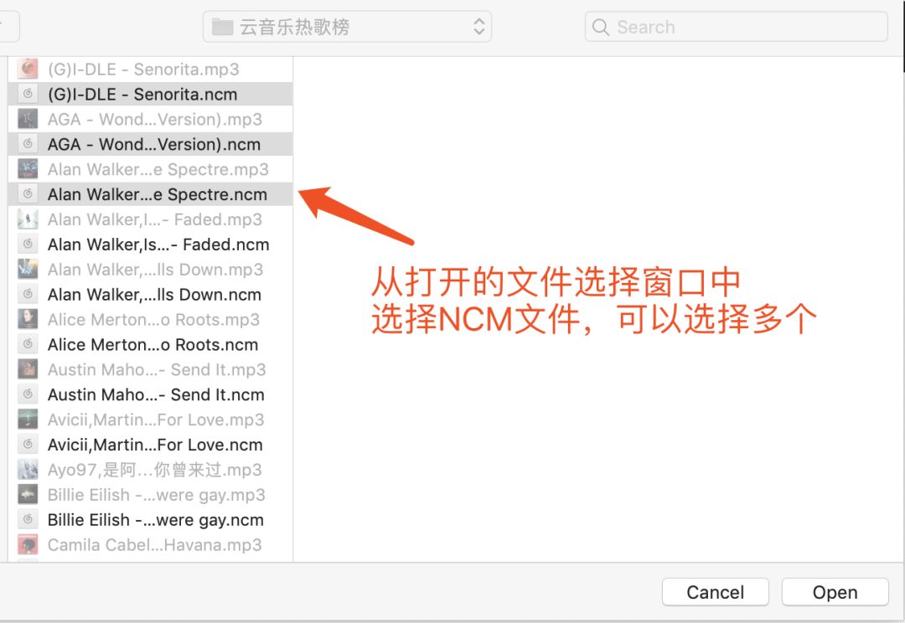Image resolution: width=905 pixels, height=623 pixels.
Task: Click the folder icon in the path dropdown
Action: [x=220, y=26]
